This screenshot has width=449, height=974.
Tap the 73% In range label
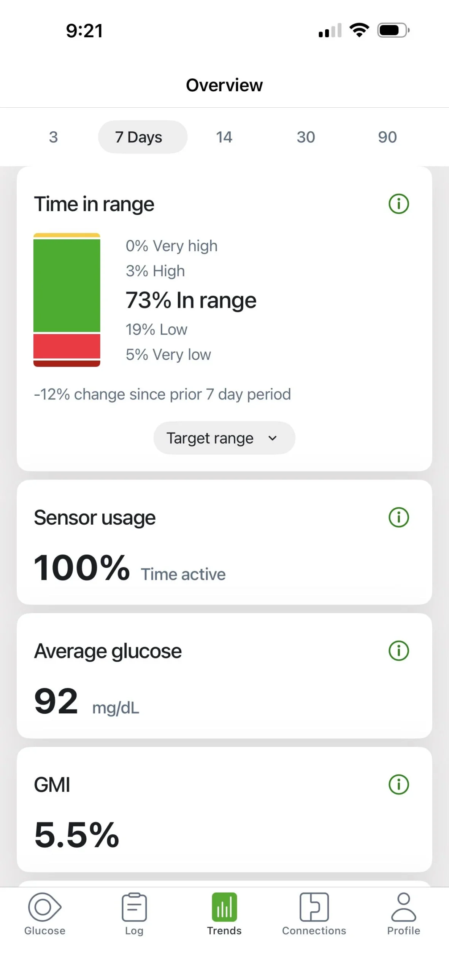pyautogui.click(x=191, y=300)
